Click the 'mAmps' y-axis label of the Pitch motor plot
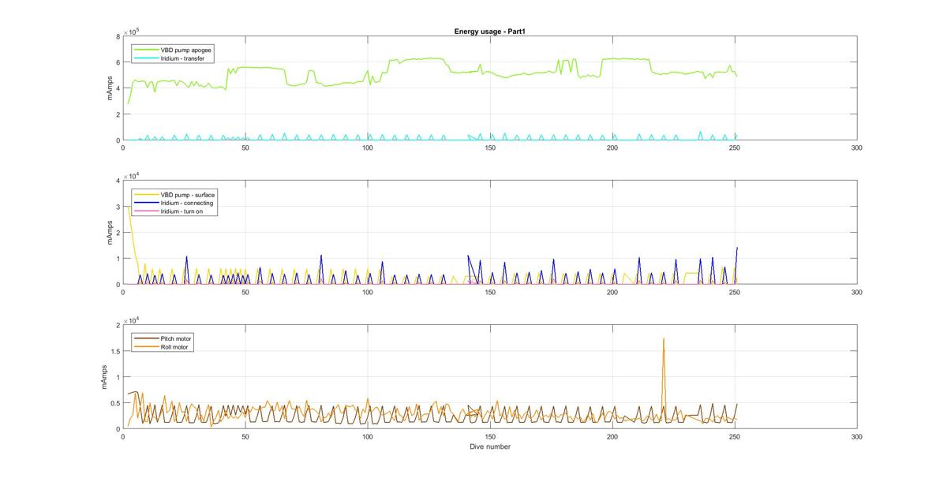 [x=105, y=376]
